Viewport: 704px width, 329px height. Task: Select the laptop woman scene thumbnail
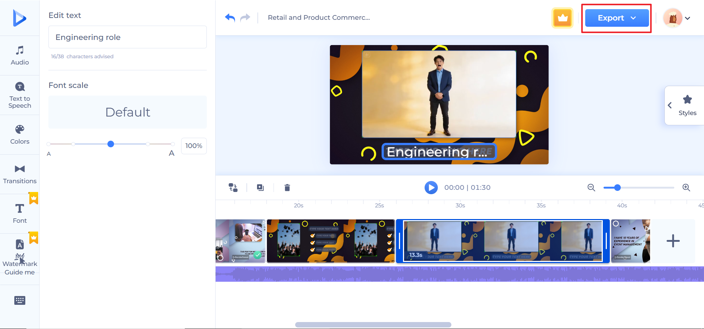coord(241,241)
